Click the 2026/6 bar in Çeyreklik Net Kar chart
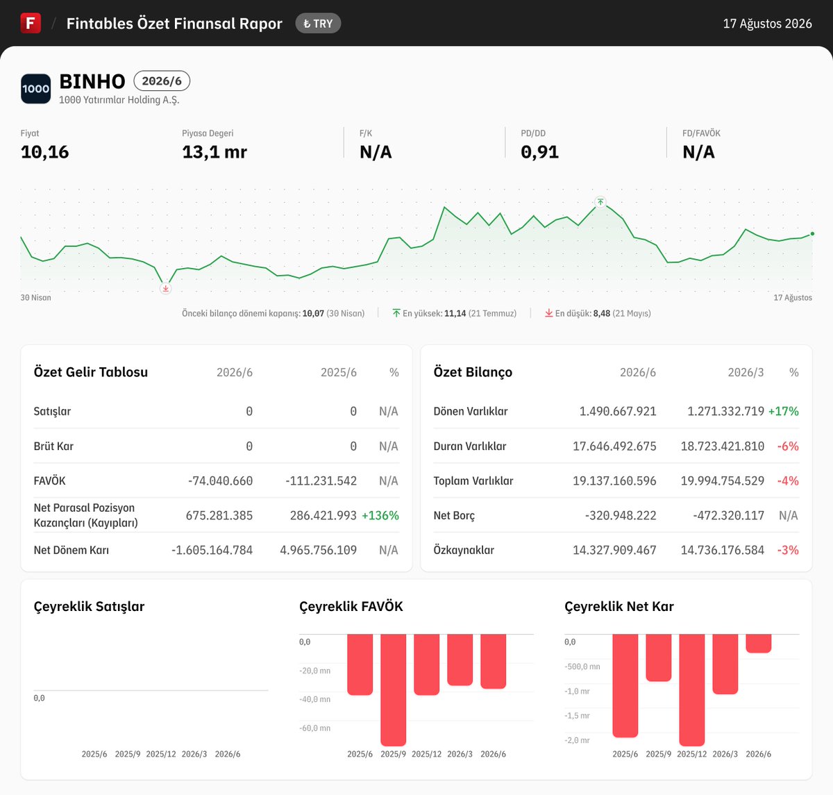833x795 pixels. click(758, 644)
